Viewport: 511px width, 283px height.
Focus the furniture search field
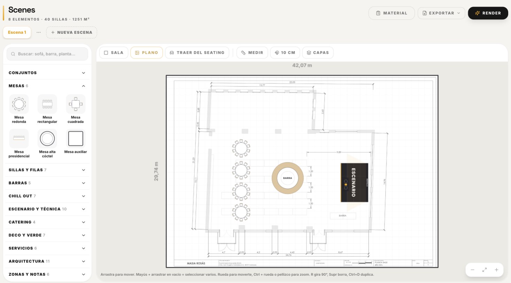[x=47, y=54]
